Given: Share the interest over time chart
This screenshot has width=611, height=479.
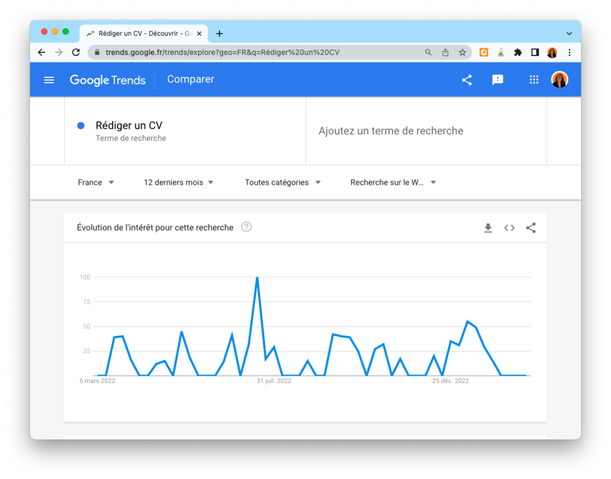Looking at the screenshot, I should (530, 228).
